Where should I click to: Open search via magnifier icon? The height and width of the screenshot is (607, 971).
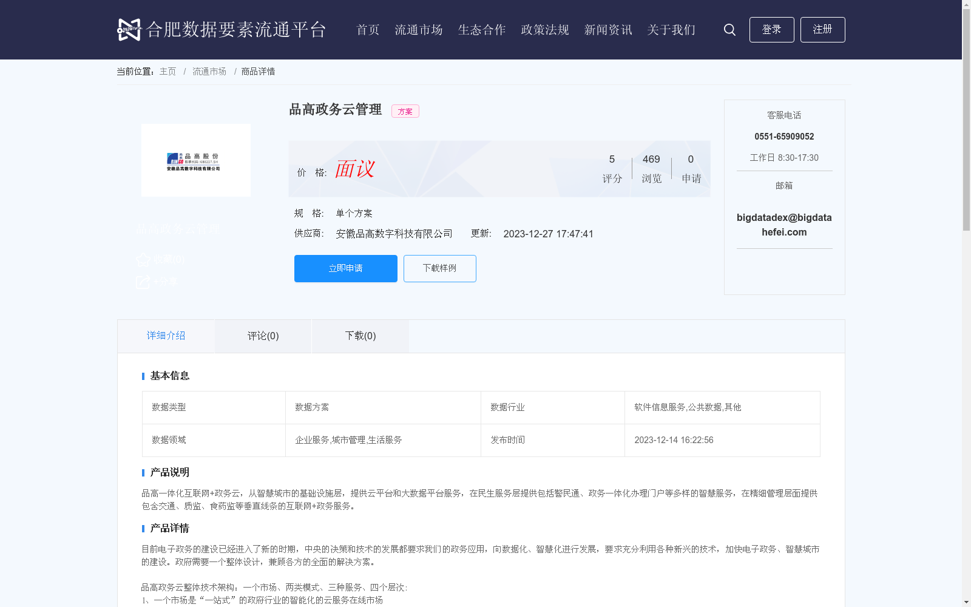pyautogui.click(x=729, y=30)
